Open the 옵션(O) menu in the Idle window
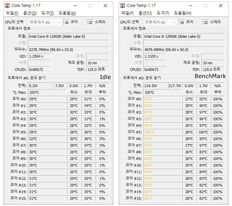This screenshot has width=232, height=206. tap(30, 13)
